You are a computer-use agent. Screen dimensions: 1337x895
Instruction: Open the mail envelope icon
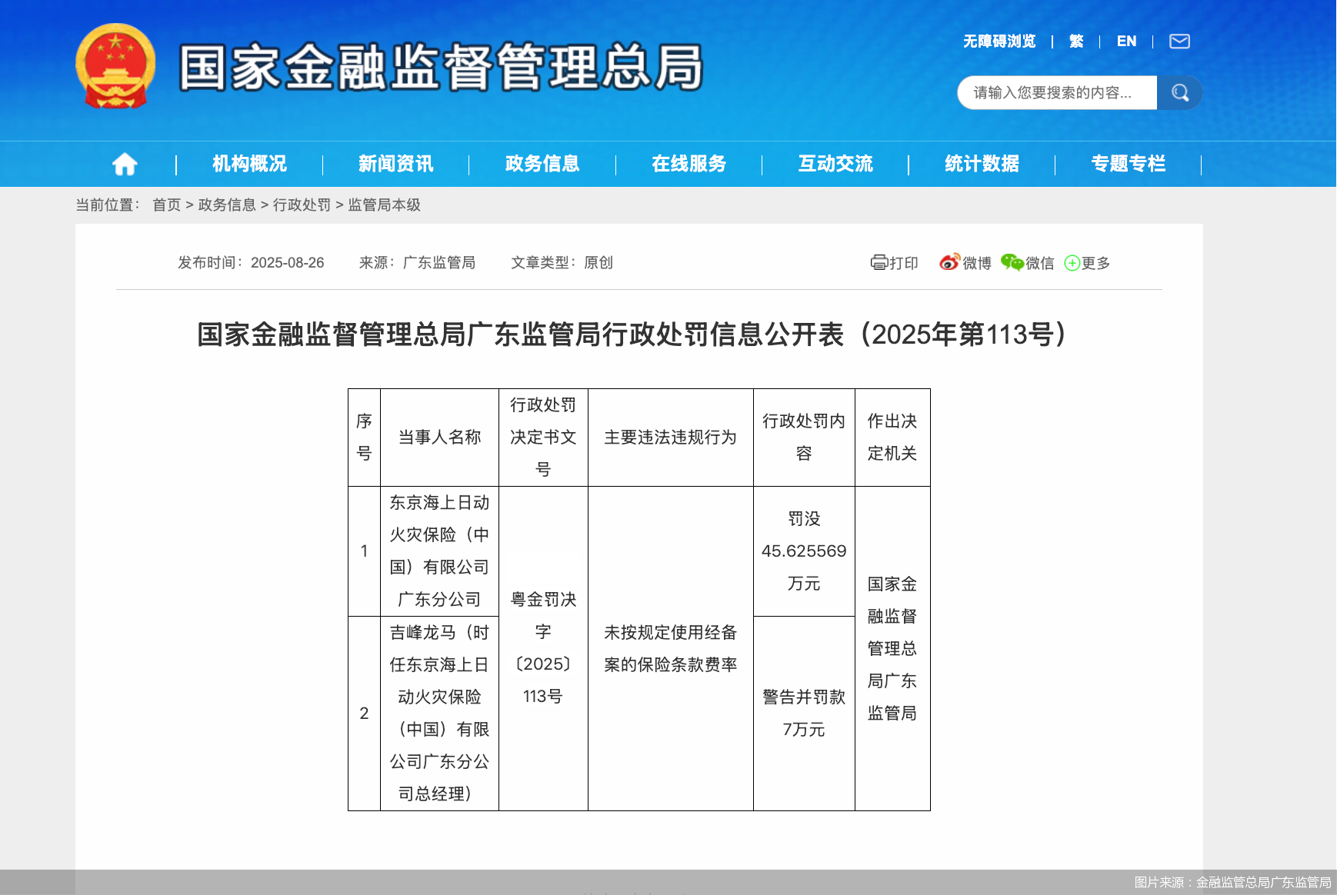pos(1179,42)
